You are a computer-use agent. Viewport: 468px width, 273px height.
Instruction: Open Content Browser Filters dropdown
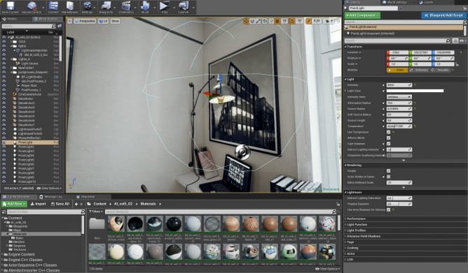[x=96, y=212]
